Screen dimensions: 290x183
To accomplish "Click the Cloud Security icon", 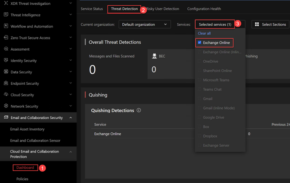I will pos(6,94).
